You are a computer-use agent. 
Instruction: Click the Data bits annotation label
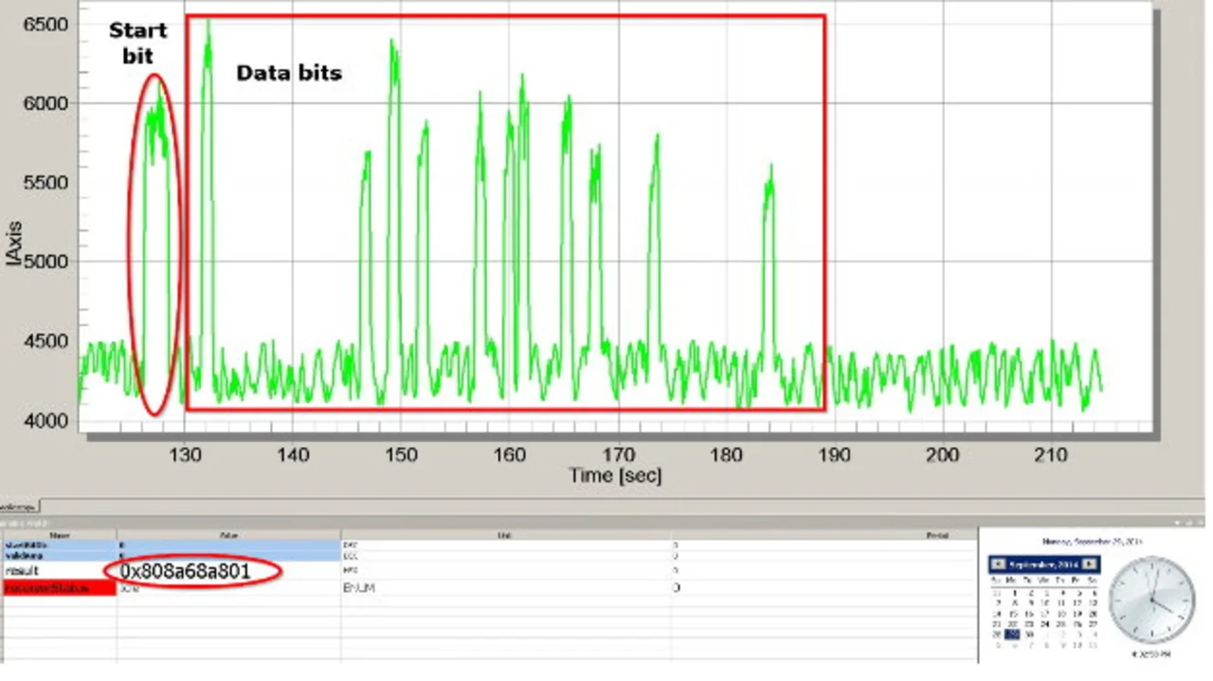(x=288, y=73)
